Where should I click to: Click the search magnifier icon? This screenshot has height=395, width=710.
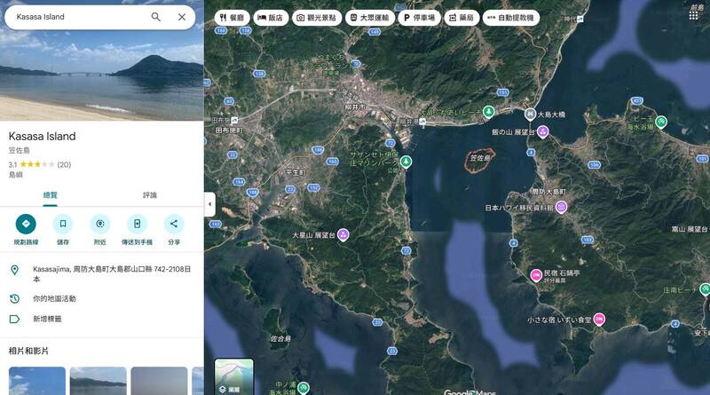pos(156,17)
